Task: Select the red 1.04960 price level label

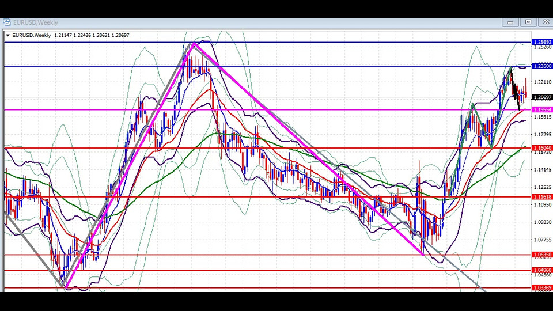Action: click(x=542, y=270)
